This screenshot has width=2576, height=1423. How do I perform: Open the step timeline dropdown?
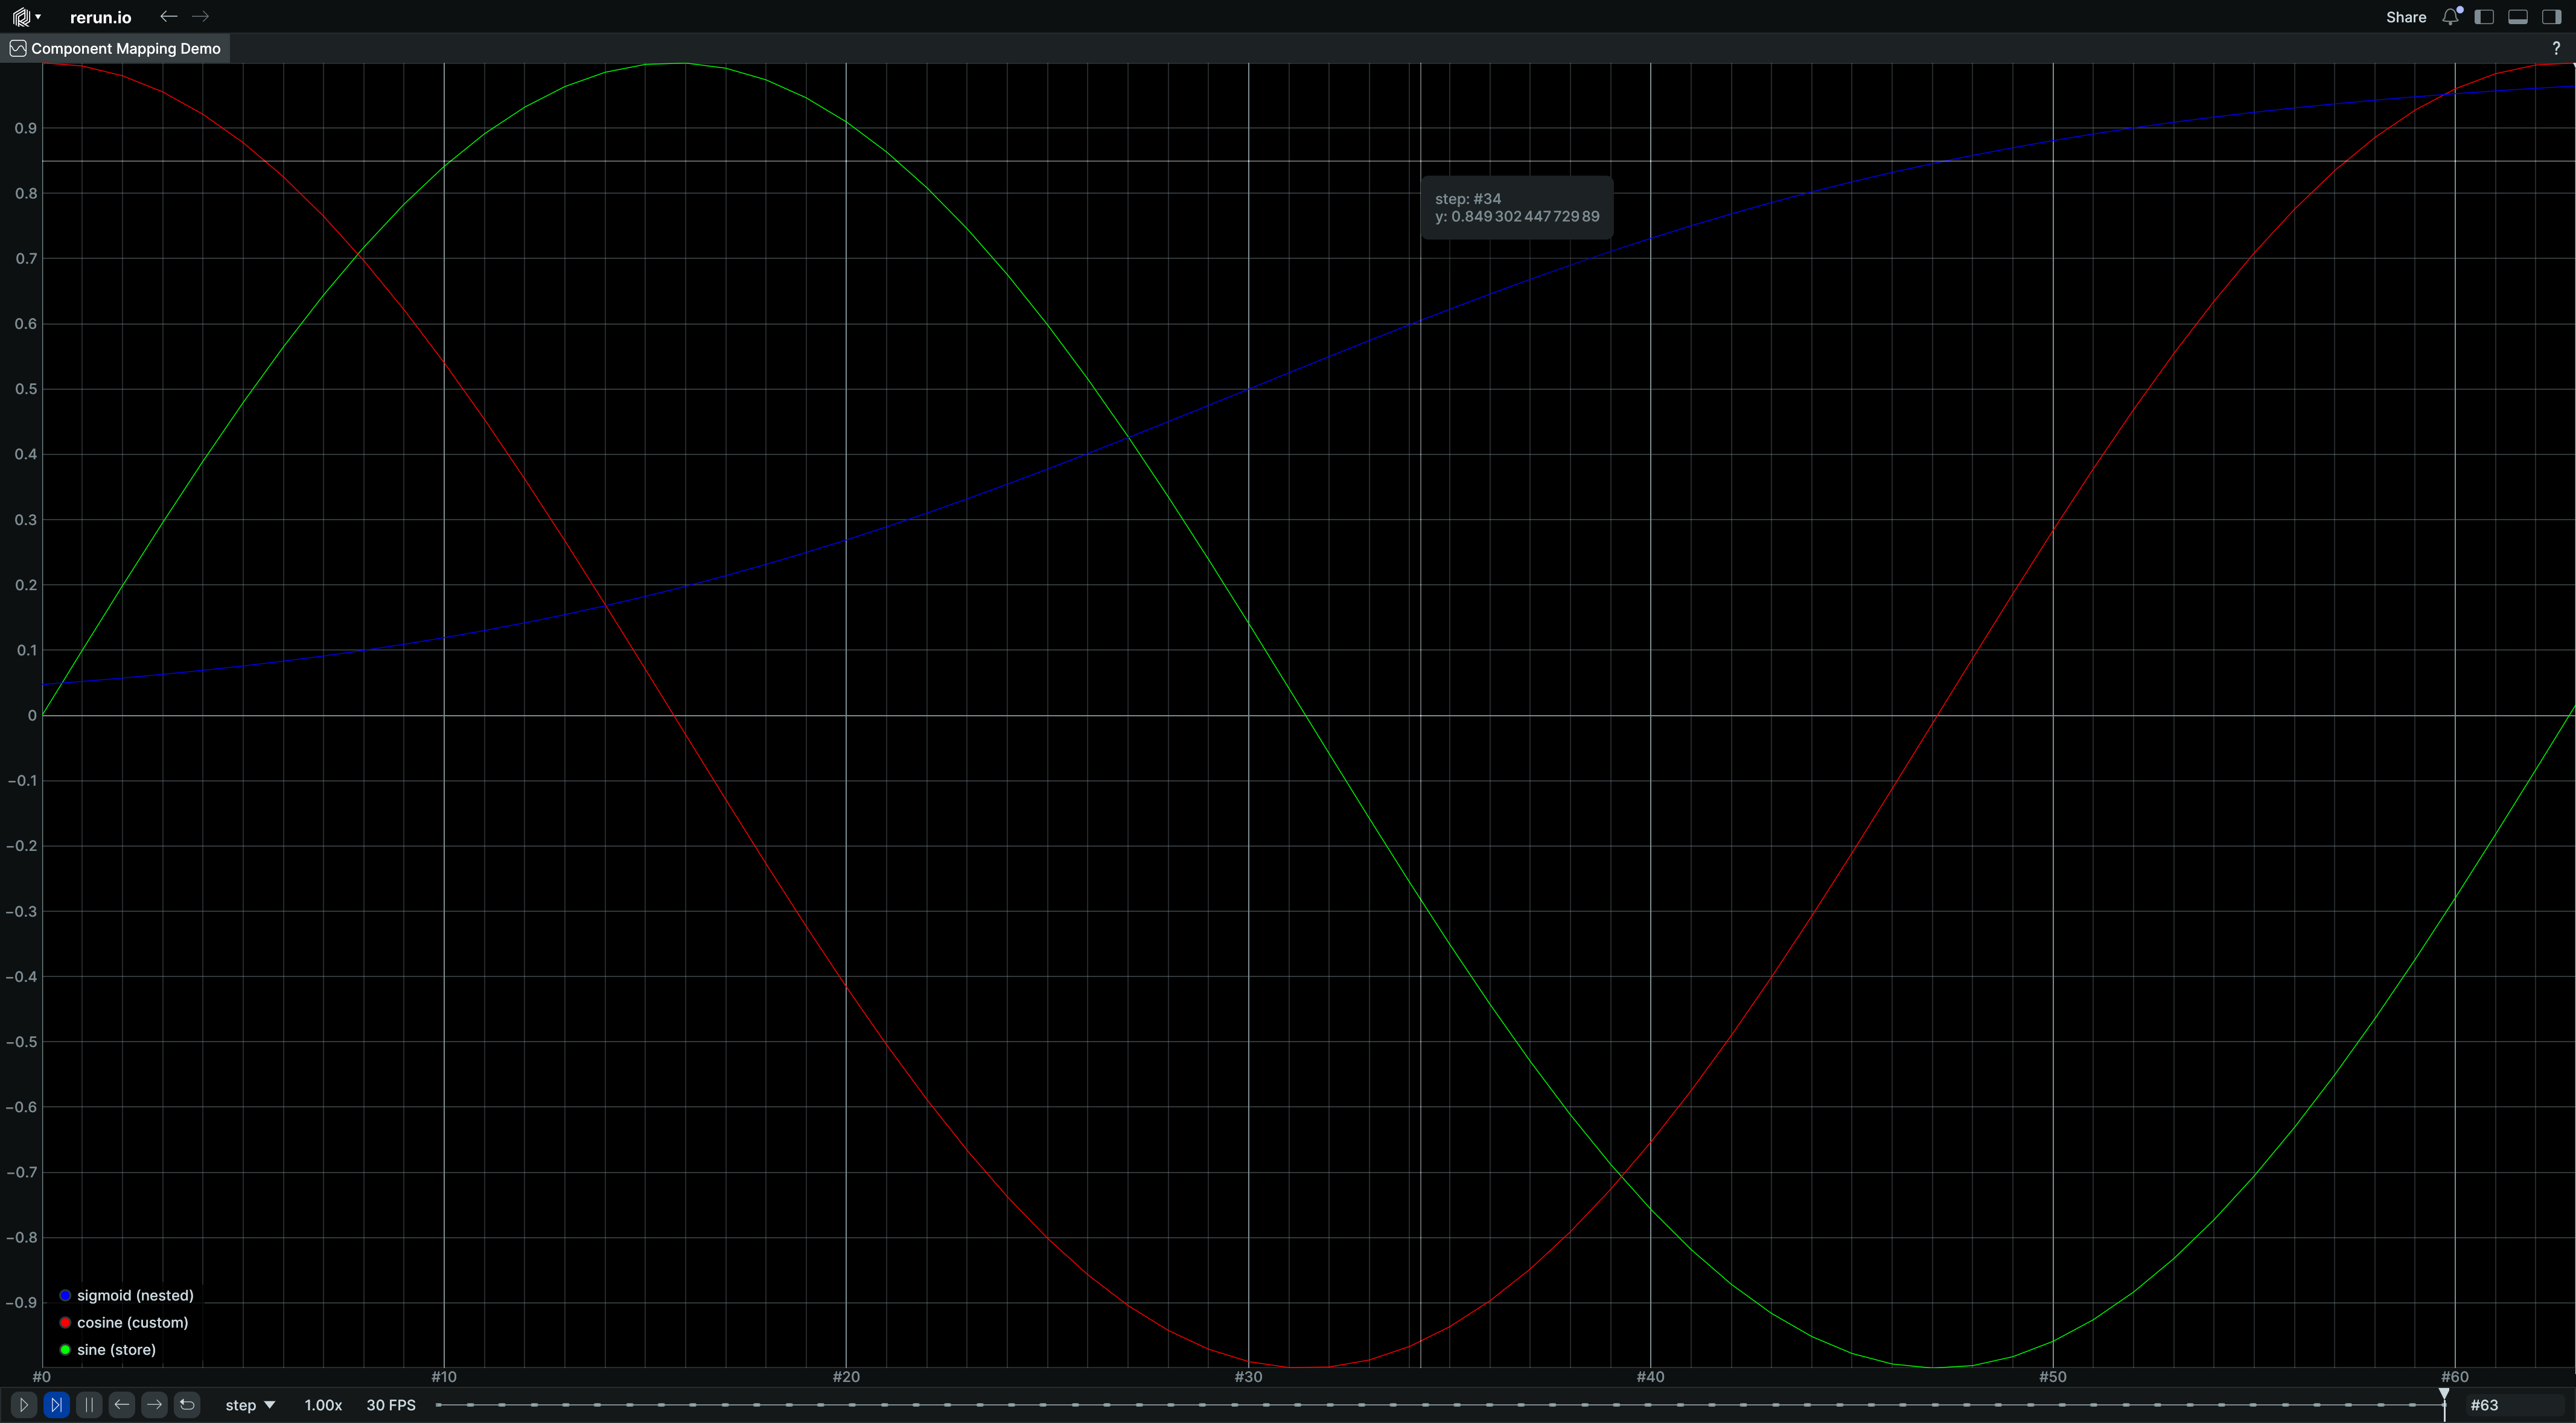[249, 1404]
